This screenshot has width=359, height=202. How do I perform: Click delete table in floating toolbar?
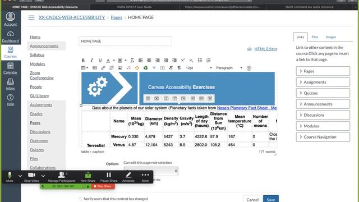click(x=157, y=99)
